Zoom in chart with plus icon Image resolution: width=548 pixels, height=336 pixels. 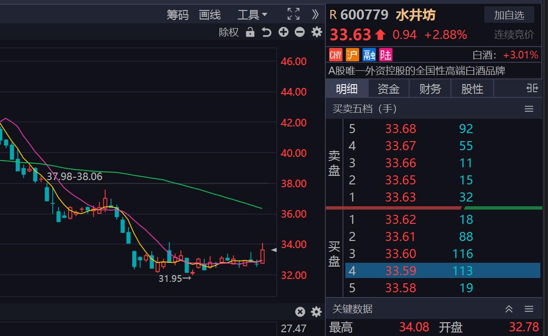tap(284, 32)
